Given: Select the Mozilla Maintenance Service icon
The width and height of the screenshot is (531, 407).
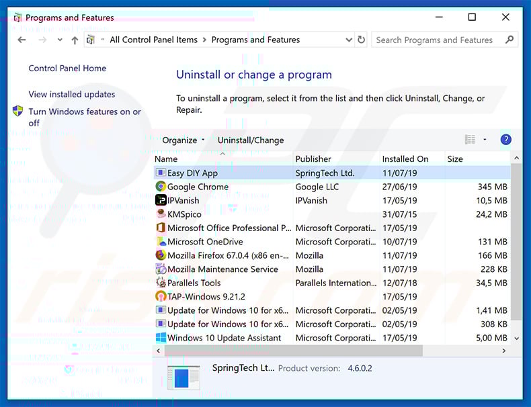Looking at the screenshot, I should click(161, 269).
